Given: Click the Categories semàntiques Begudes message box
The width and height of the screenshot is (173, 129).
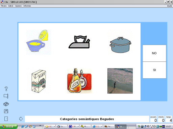Looking at the screenshot, I should coord(87,119).
